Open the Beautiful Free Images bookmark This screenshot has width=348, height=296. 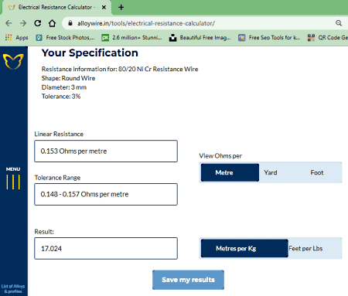coord(200,38)
